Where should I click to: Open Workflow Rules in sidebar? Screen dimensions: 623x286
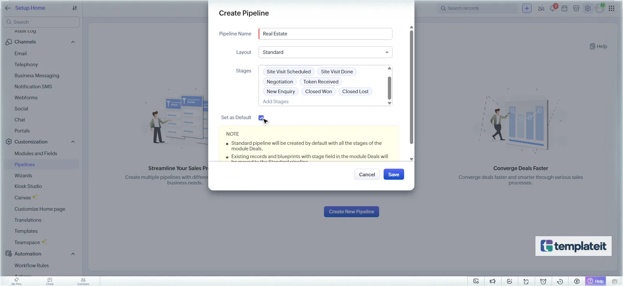tap(32, 265)
